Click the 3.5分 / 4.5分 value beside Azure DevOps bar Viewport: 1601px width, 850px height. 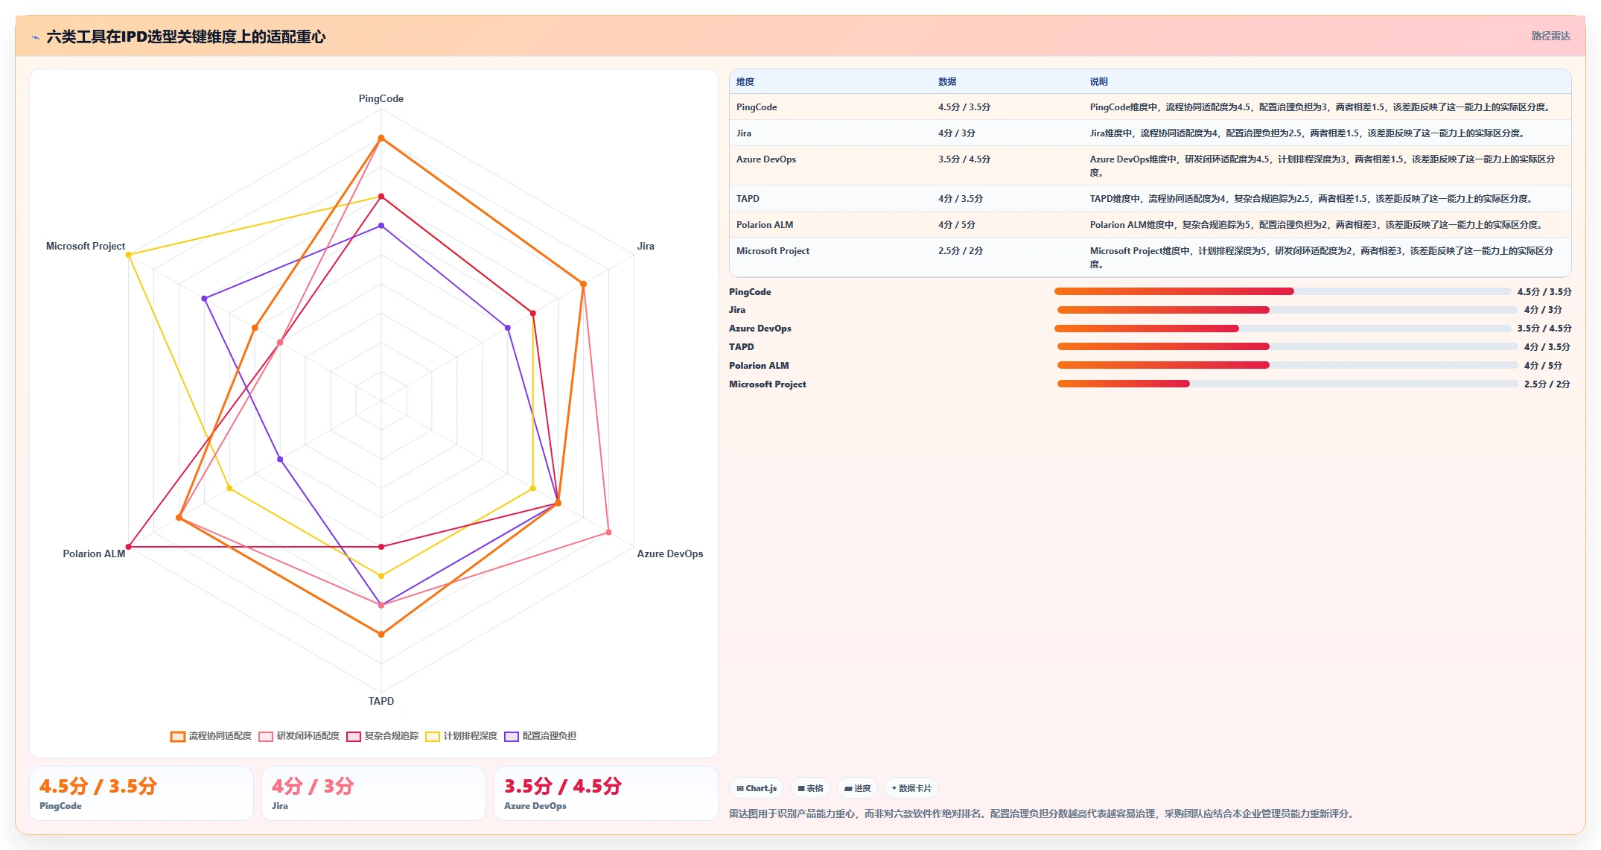coord(1544,329)
